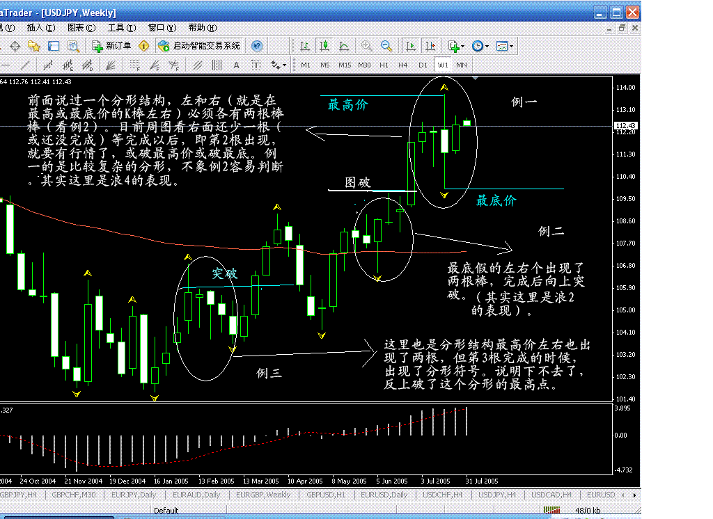The width and height of the screenshot is (713, 519).
Task: Open the Navigator favorites folder icon
Action: 34,46
